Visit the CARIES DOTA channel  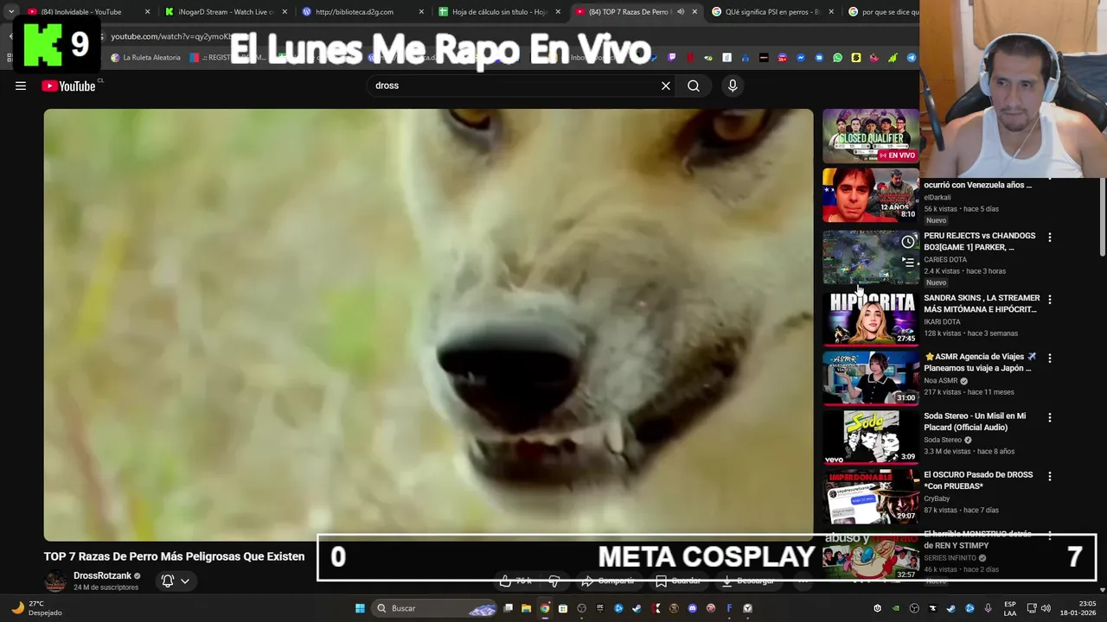point(945,259)
